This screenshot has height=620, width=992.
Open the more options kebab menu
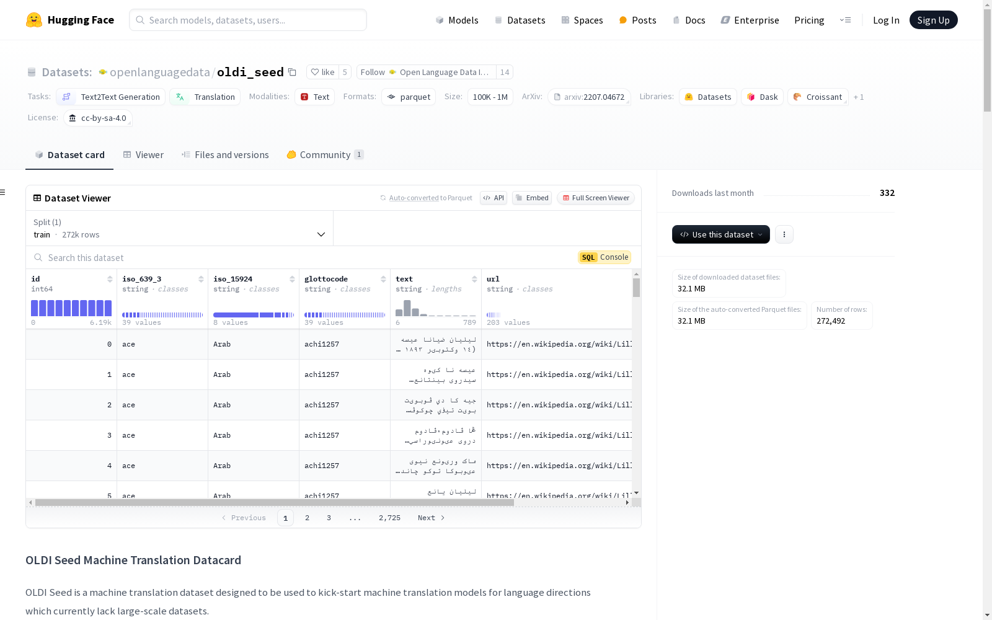point(784,234)
